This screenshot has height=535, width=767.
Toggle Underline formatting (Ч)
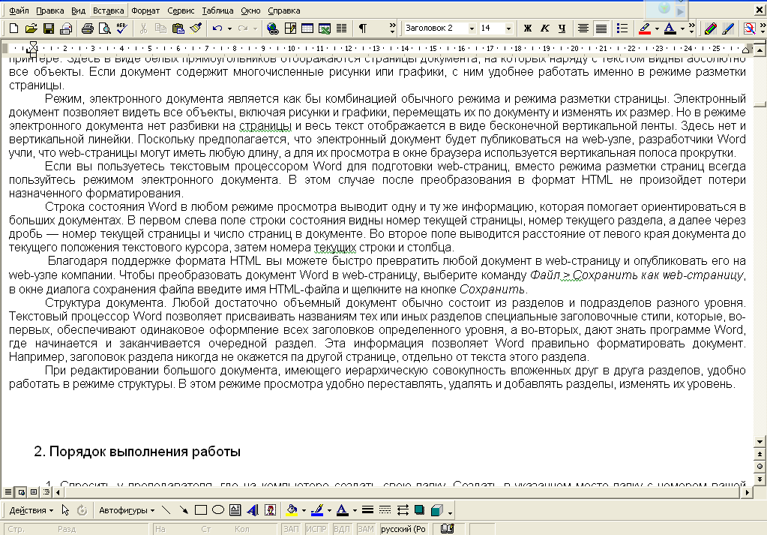click(562, 29)
